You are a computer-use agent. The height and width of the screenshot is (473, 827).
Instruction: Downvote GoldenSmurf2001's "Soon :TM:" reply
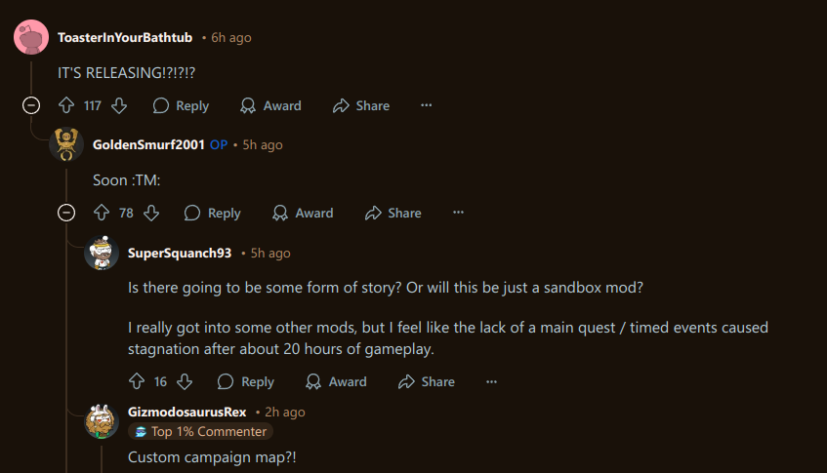click(151, 213)
